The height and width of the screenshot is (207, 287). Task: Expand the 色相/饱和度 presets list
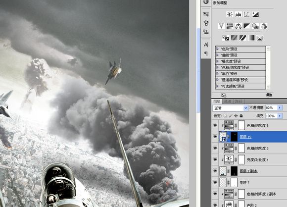218,67
